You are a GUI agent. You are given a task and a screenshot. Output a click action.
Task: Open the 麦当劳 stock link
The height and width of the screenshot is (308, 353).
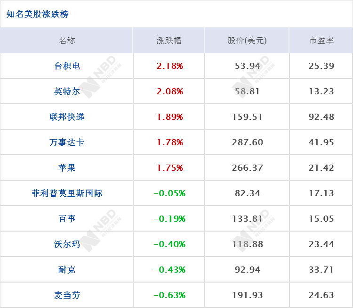tap(67, 295)
